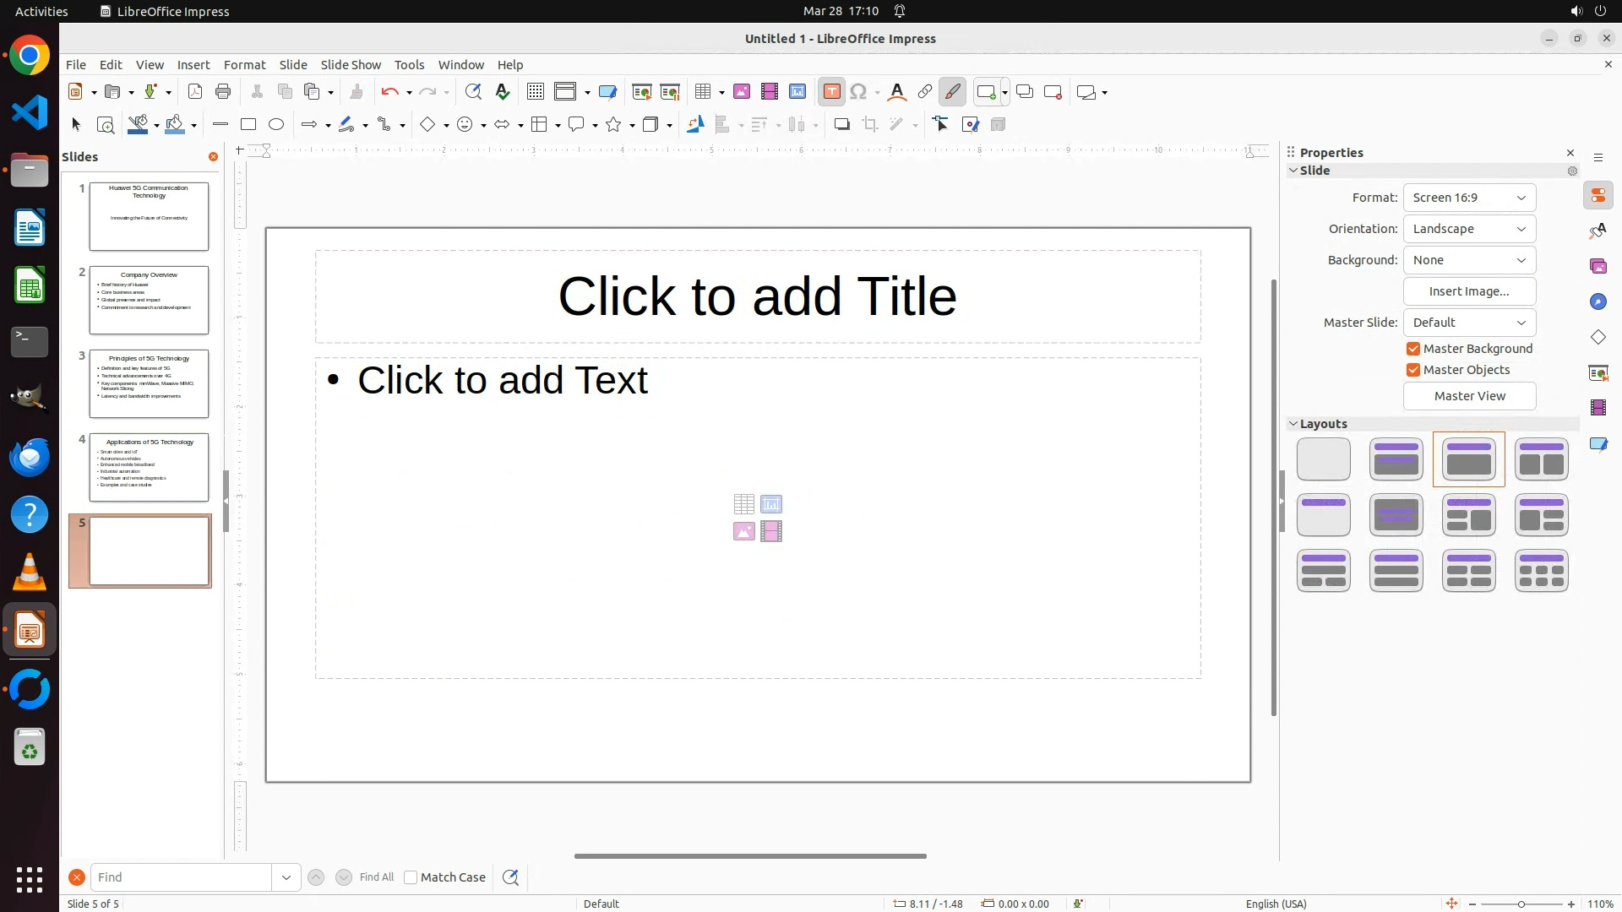Open the Export as PDF icon
The width and height of the screenshot is (1622, 912).
pos(195,92)
